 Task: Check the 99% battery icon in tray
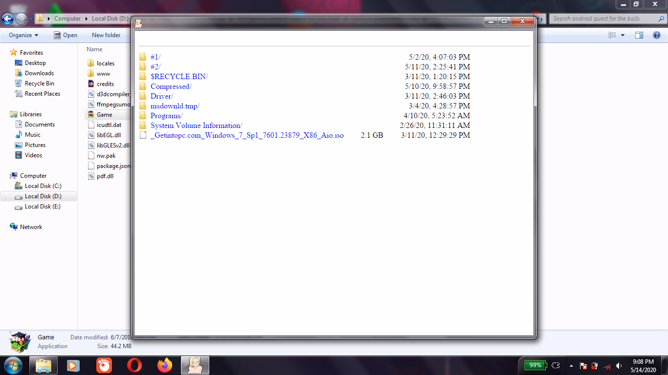[x=534, y=365]
